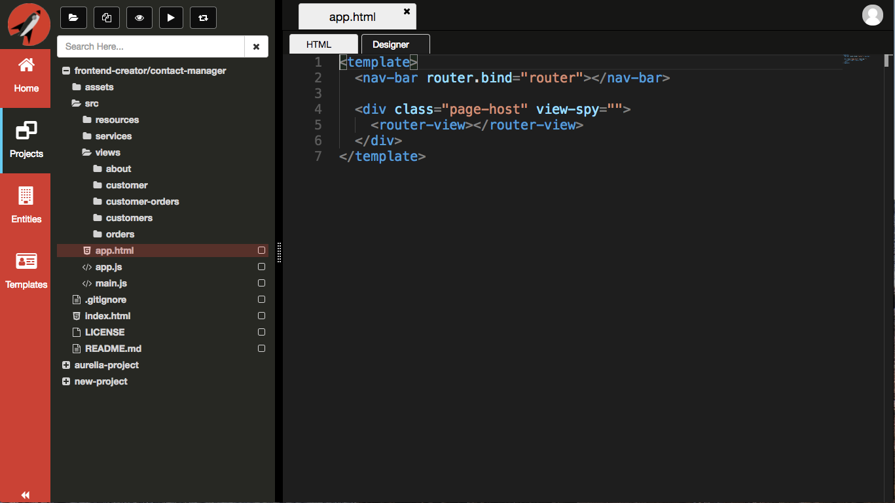This screenshot has height=503, width=895.
Task: Open the user avatar menu
Action: click(x=872, y=14)
